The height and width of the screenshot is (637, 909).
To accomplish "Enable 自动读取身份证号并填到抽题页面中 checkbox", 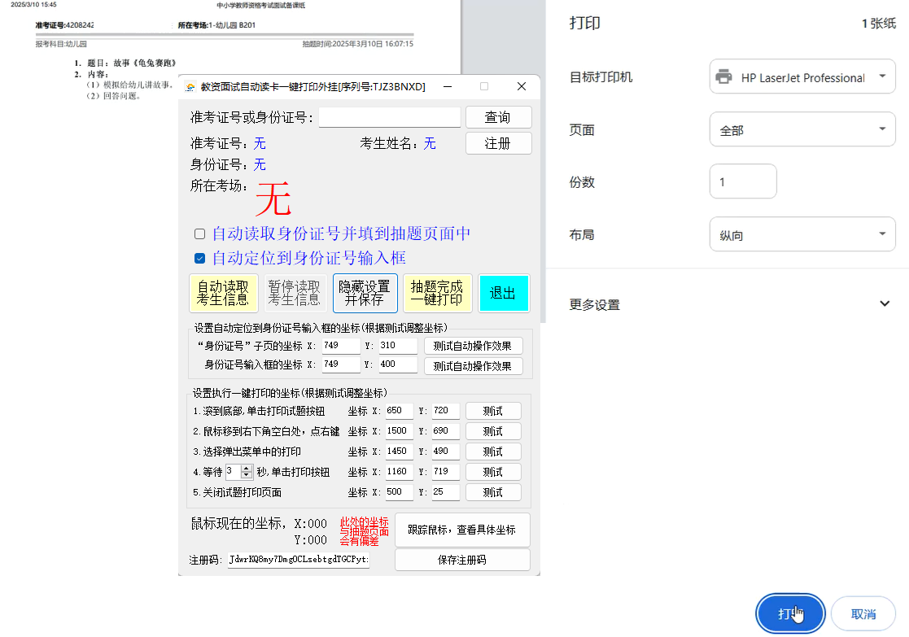I will [199, 233].
